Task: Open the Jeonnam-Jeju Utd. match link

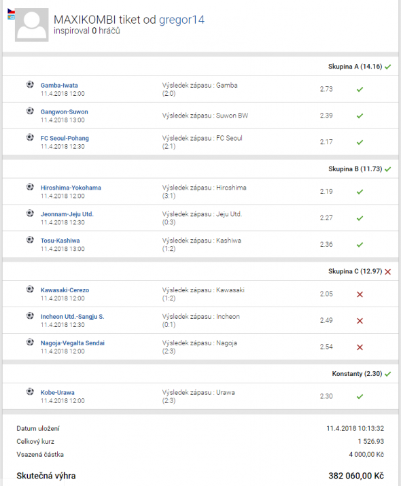Action: click(x=67, y=214)
